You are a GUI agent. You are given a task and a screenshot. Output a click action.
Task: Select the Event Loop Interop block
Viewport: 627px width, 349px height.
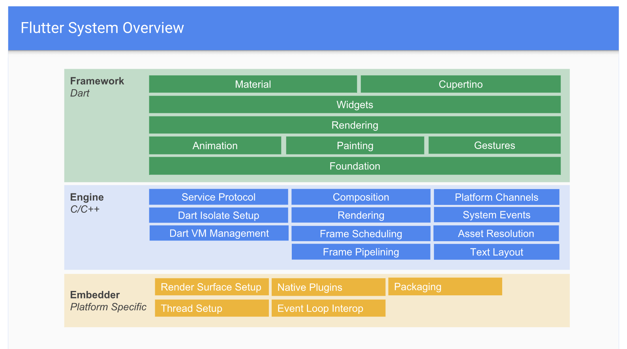329,308
